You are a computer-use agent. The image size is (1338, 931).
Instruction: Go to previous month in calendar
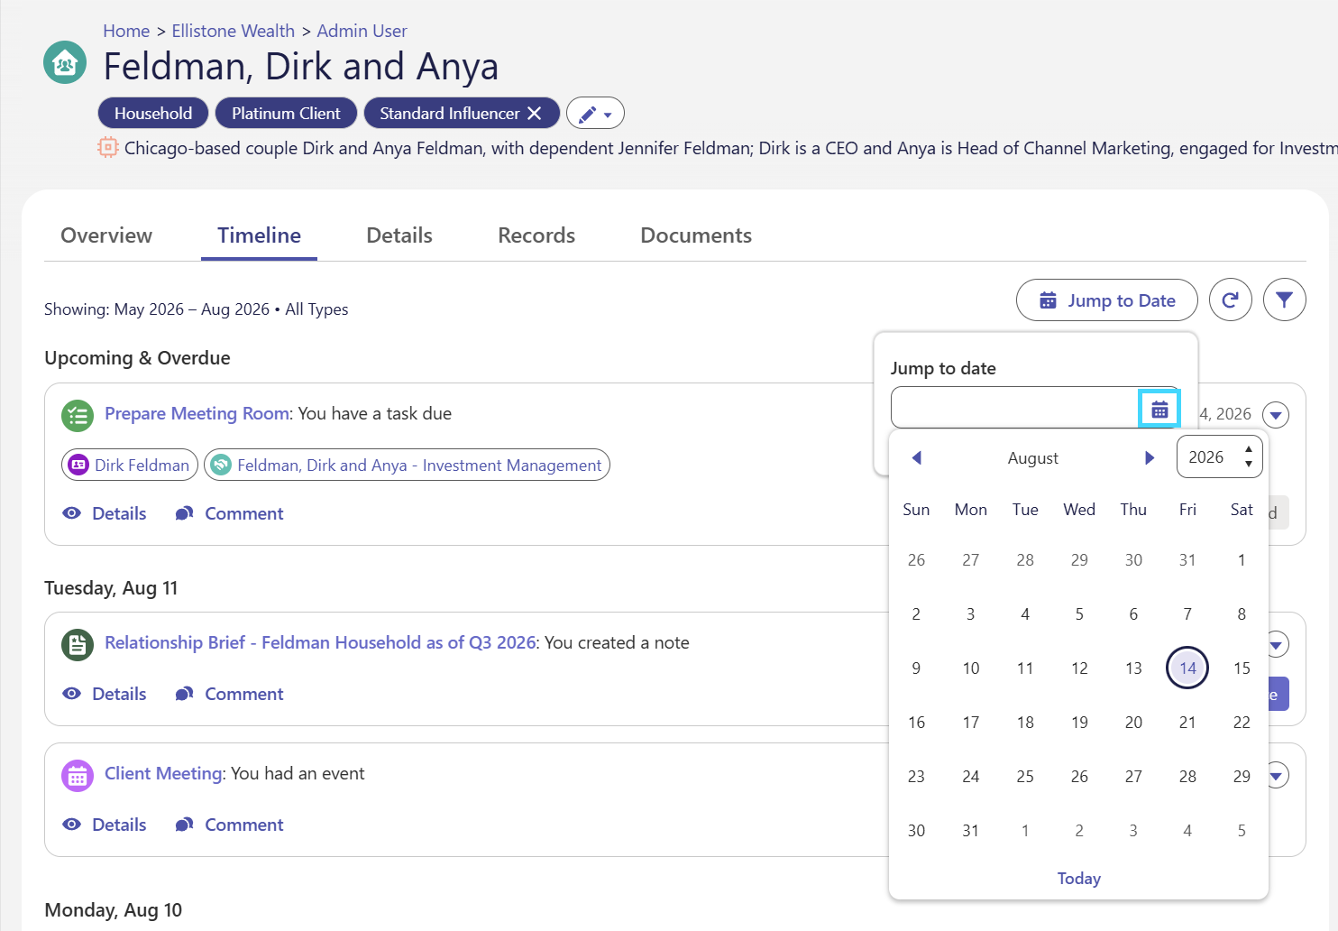[x=917, y=458]
